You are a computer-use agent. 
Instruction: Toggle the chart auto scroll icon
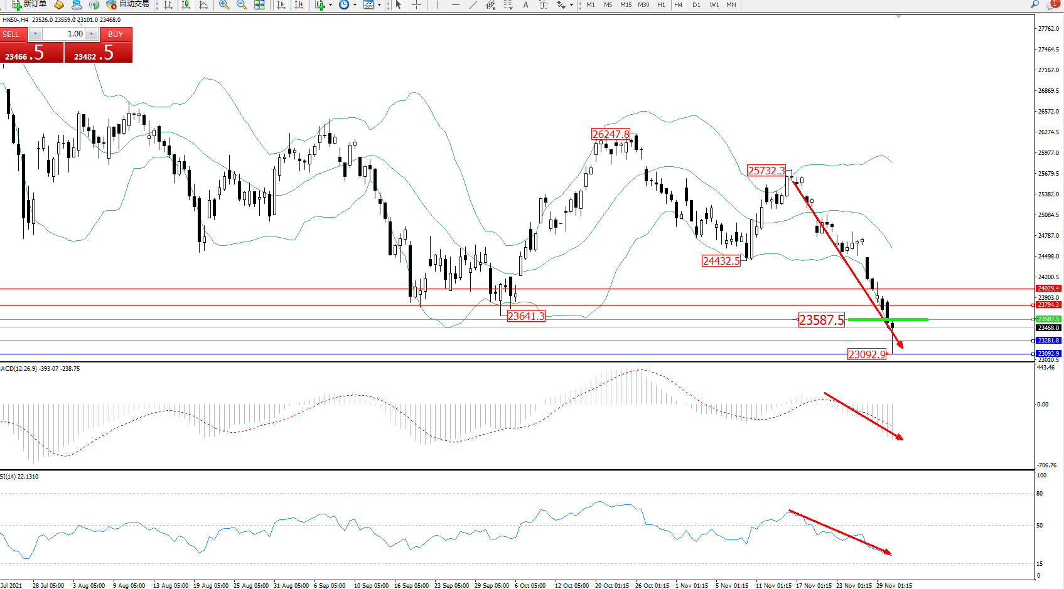tap(281, 5)
